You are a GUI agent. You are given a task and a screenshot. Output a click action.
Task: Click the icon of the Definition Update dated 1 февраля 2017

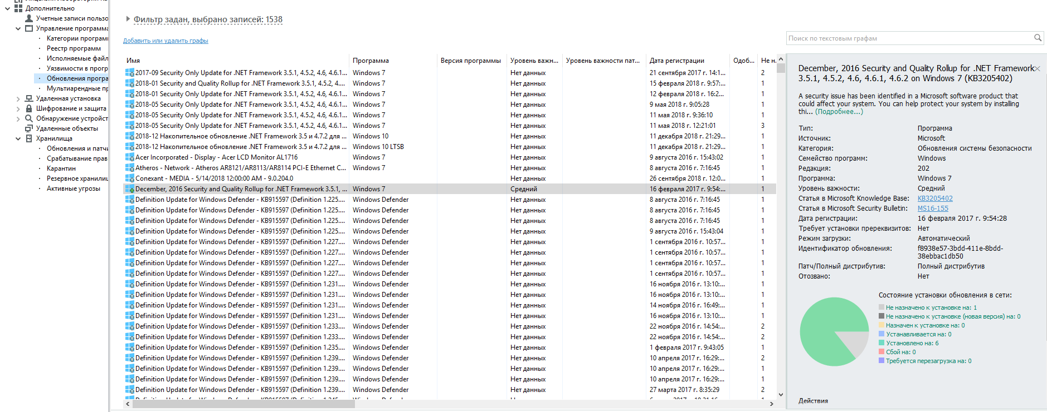(x=130, y=348)
